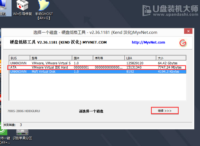Click the 64.42 Gbytes size cell
Screen dimensions: 200x146
[168, 63]
